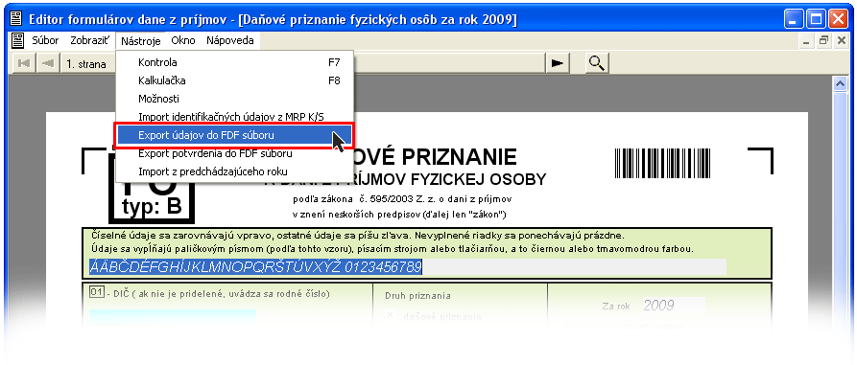Image resolution: width=857 pixels, height=365 pixels.
Task: Open the Zobraziť menu
Action: (89, 40)
